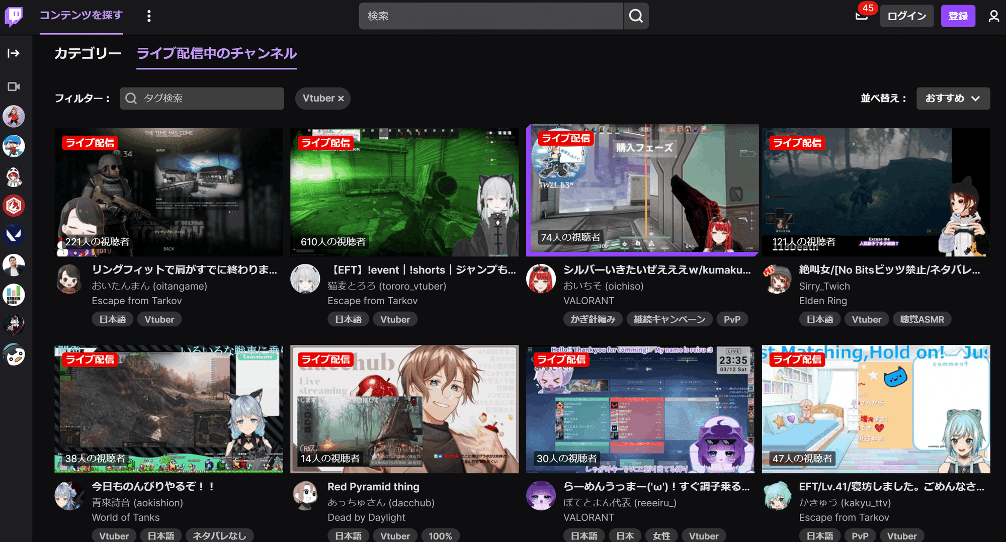This screenshot has width=1006, height=542.
Task: Expand the collapsed left sidebar
Action: click(14, 53)
